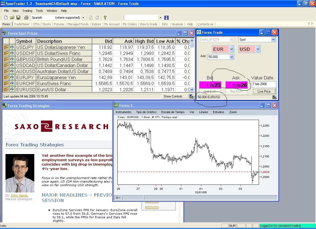Viewport: 316px width, 229px height.
Task: Open the Spot trade type dropdown
Action: (273, 40)
